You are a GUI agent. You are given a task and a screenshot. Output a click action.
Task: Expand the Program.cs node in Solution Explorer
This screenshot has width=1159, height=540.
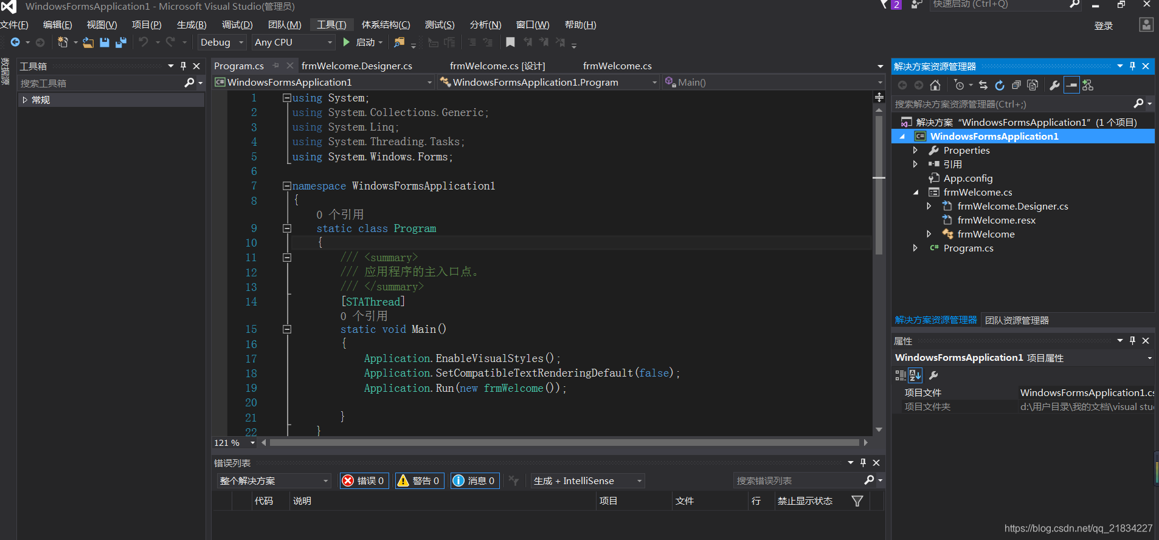point(915,248)
